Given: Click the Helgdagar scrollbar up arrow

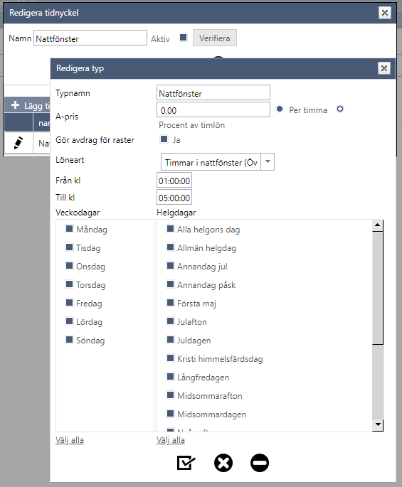Looking at the screenshot, I should [x=378, y=225].
